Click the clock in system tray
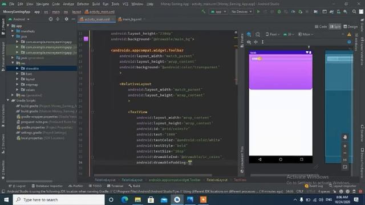 point(342,200)
